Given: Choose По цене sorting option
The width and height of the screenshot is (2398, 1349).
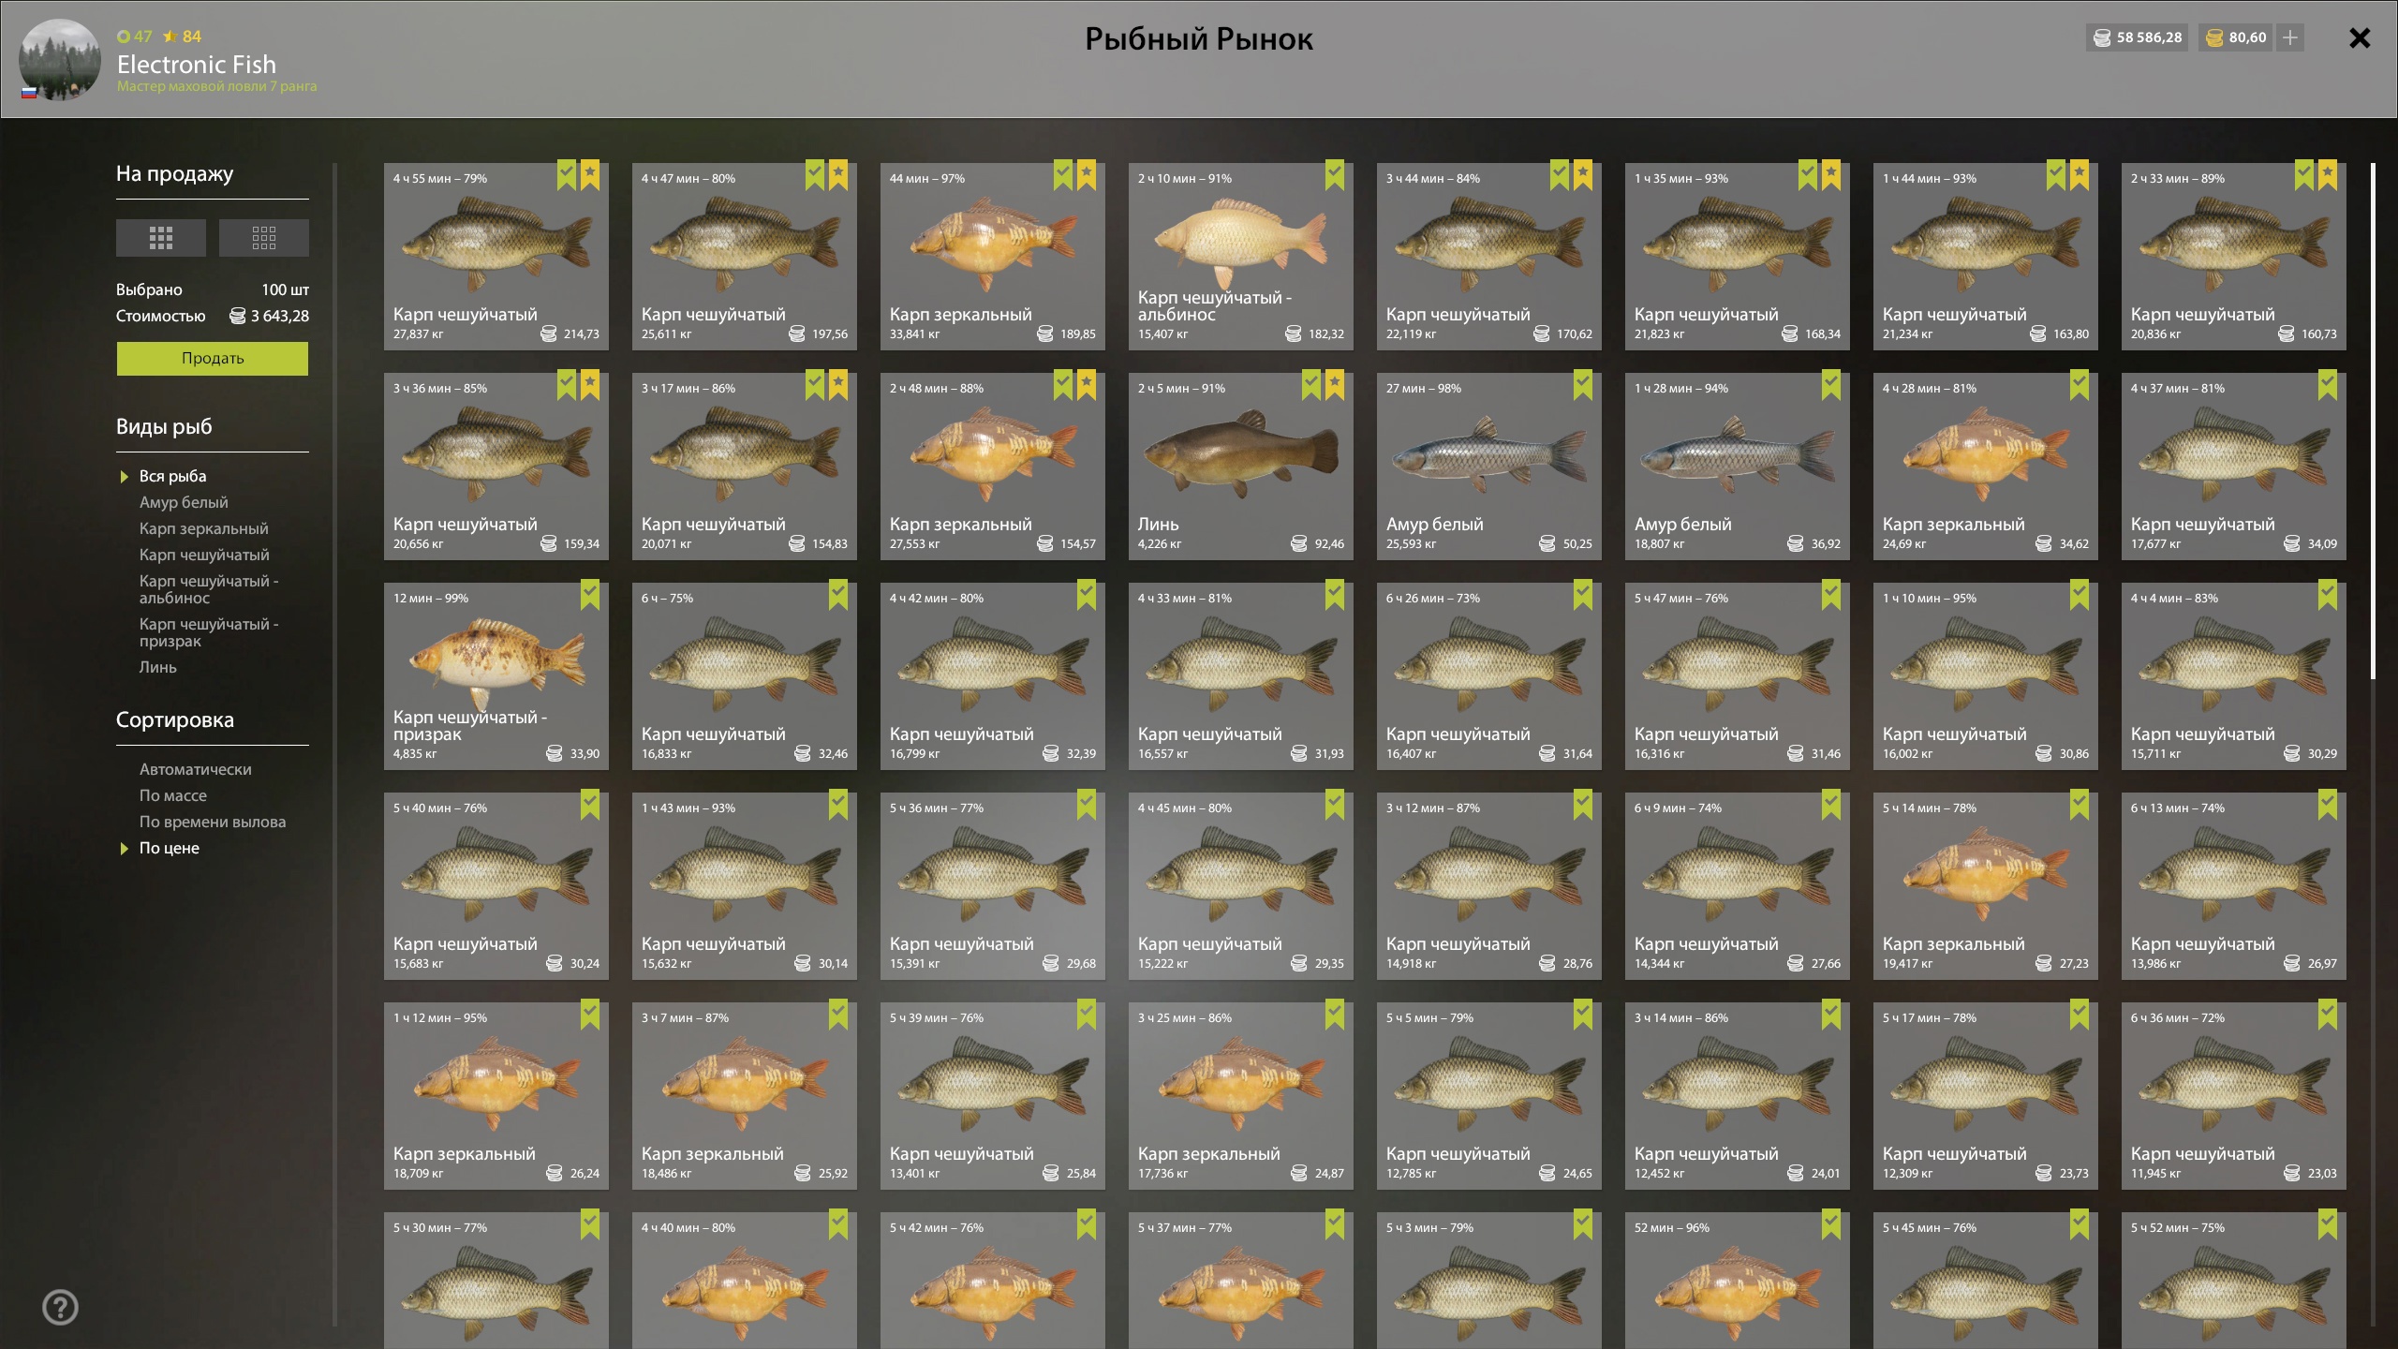Looking at the screenshot, I should (170, 848).
